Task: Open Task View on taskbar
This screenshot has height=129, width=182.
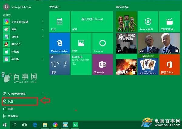Action: [x=25, y=125]
